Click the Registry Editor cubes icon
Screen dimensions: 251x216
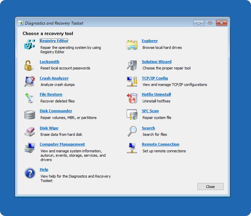[x=30, y=44]
